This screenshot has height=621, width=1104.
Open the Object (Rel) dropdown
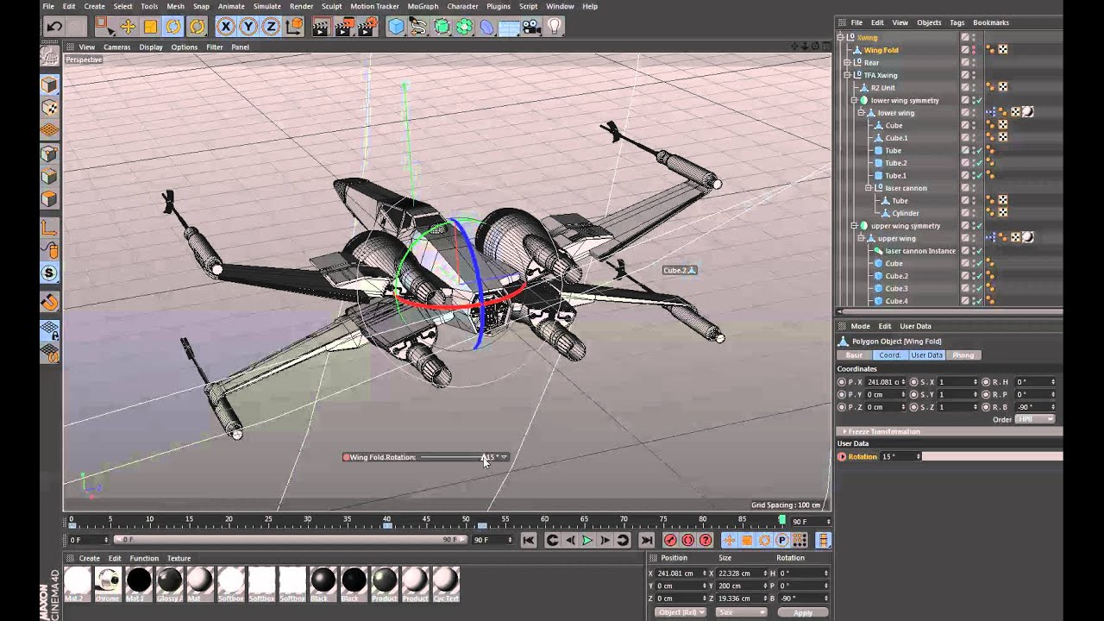(680, 612)
